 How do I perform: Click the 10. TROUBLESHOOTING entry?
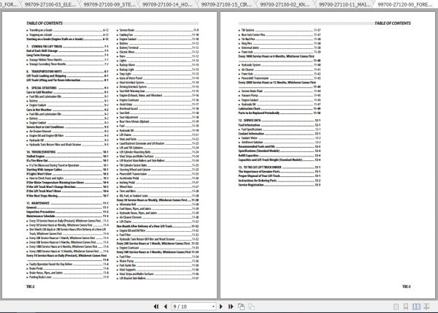67,152
